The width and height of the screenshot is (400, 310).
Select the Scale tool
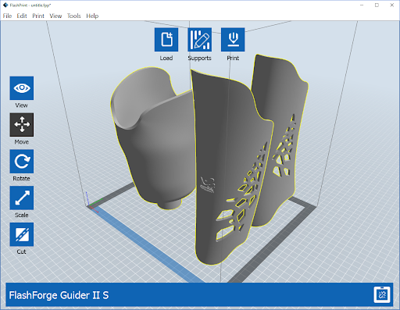coord(22,198)
